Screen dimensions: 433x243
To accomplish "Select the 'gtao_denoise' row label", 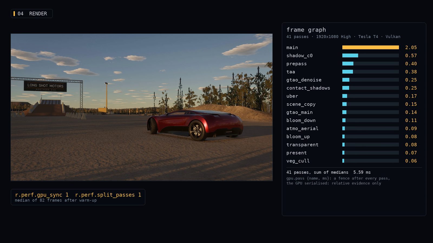I will point(304,80).
